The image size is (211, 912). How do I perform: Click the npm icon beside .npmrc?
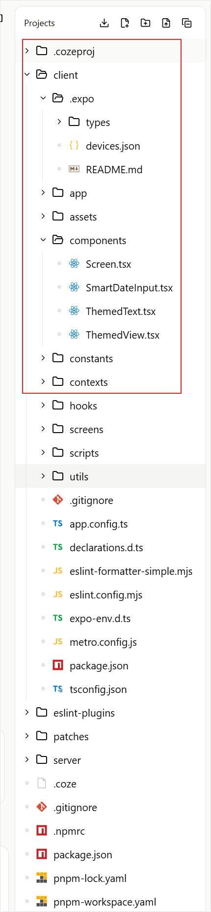coord(42,831)
